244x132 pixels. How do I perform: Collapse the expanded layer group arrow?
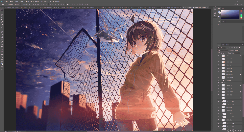(221, 83)
